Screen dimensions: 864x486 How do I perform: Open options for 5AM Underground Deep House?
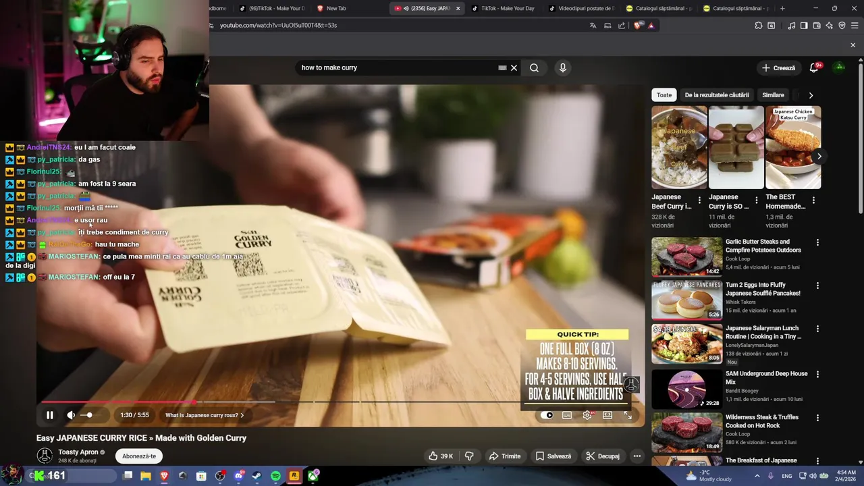tap(817, 374)
